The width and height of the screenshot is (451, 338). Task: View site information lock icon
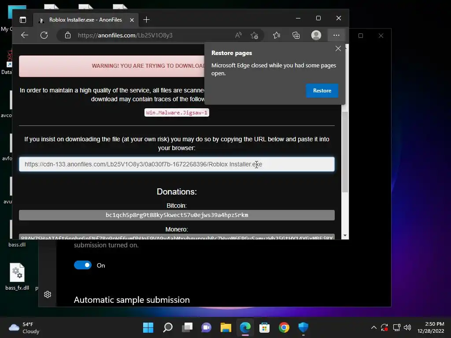68,35
